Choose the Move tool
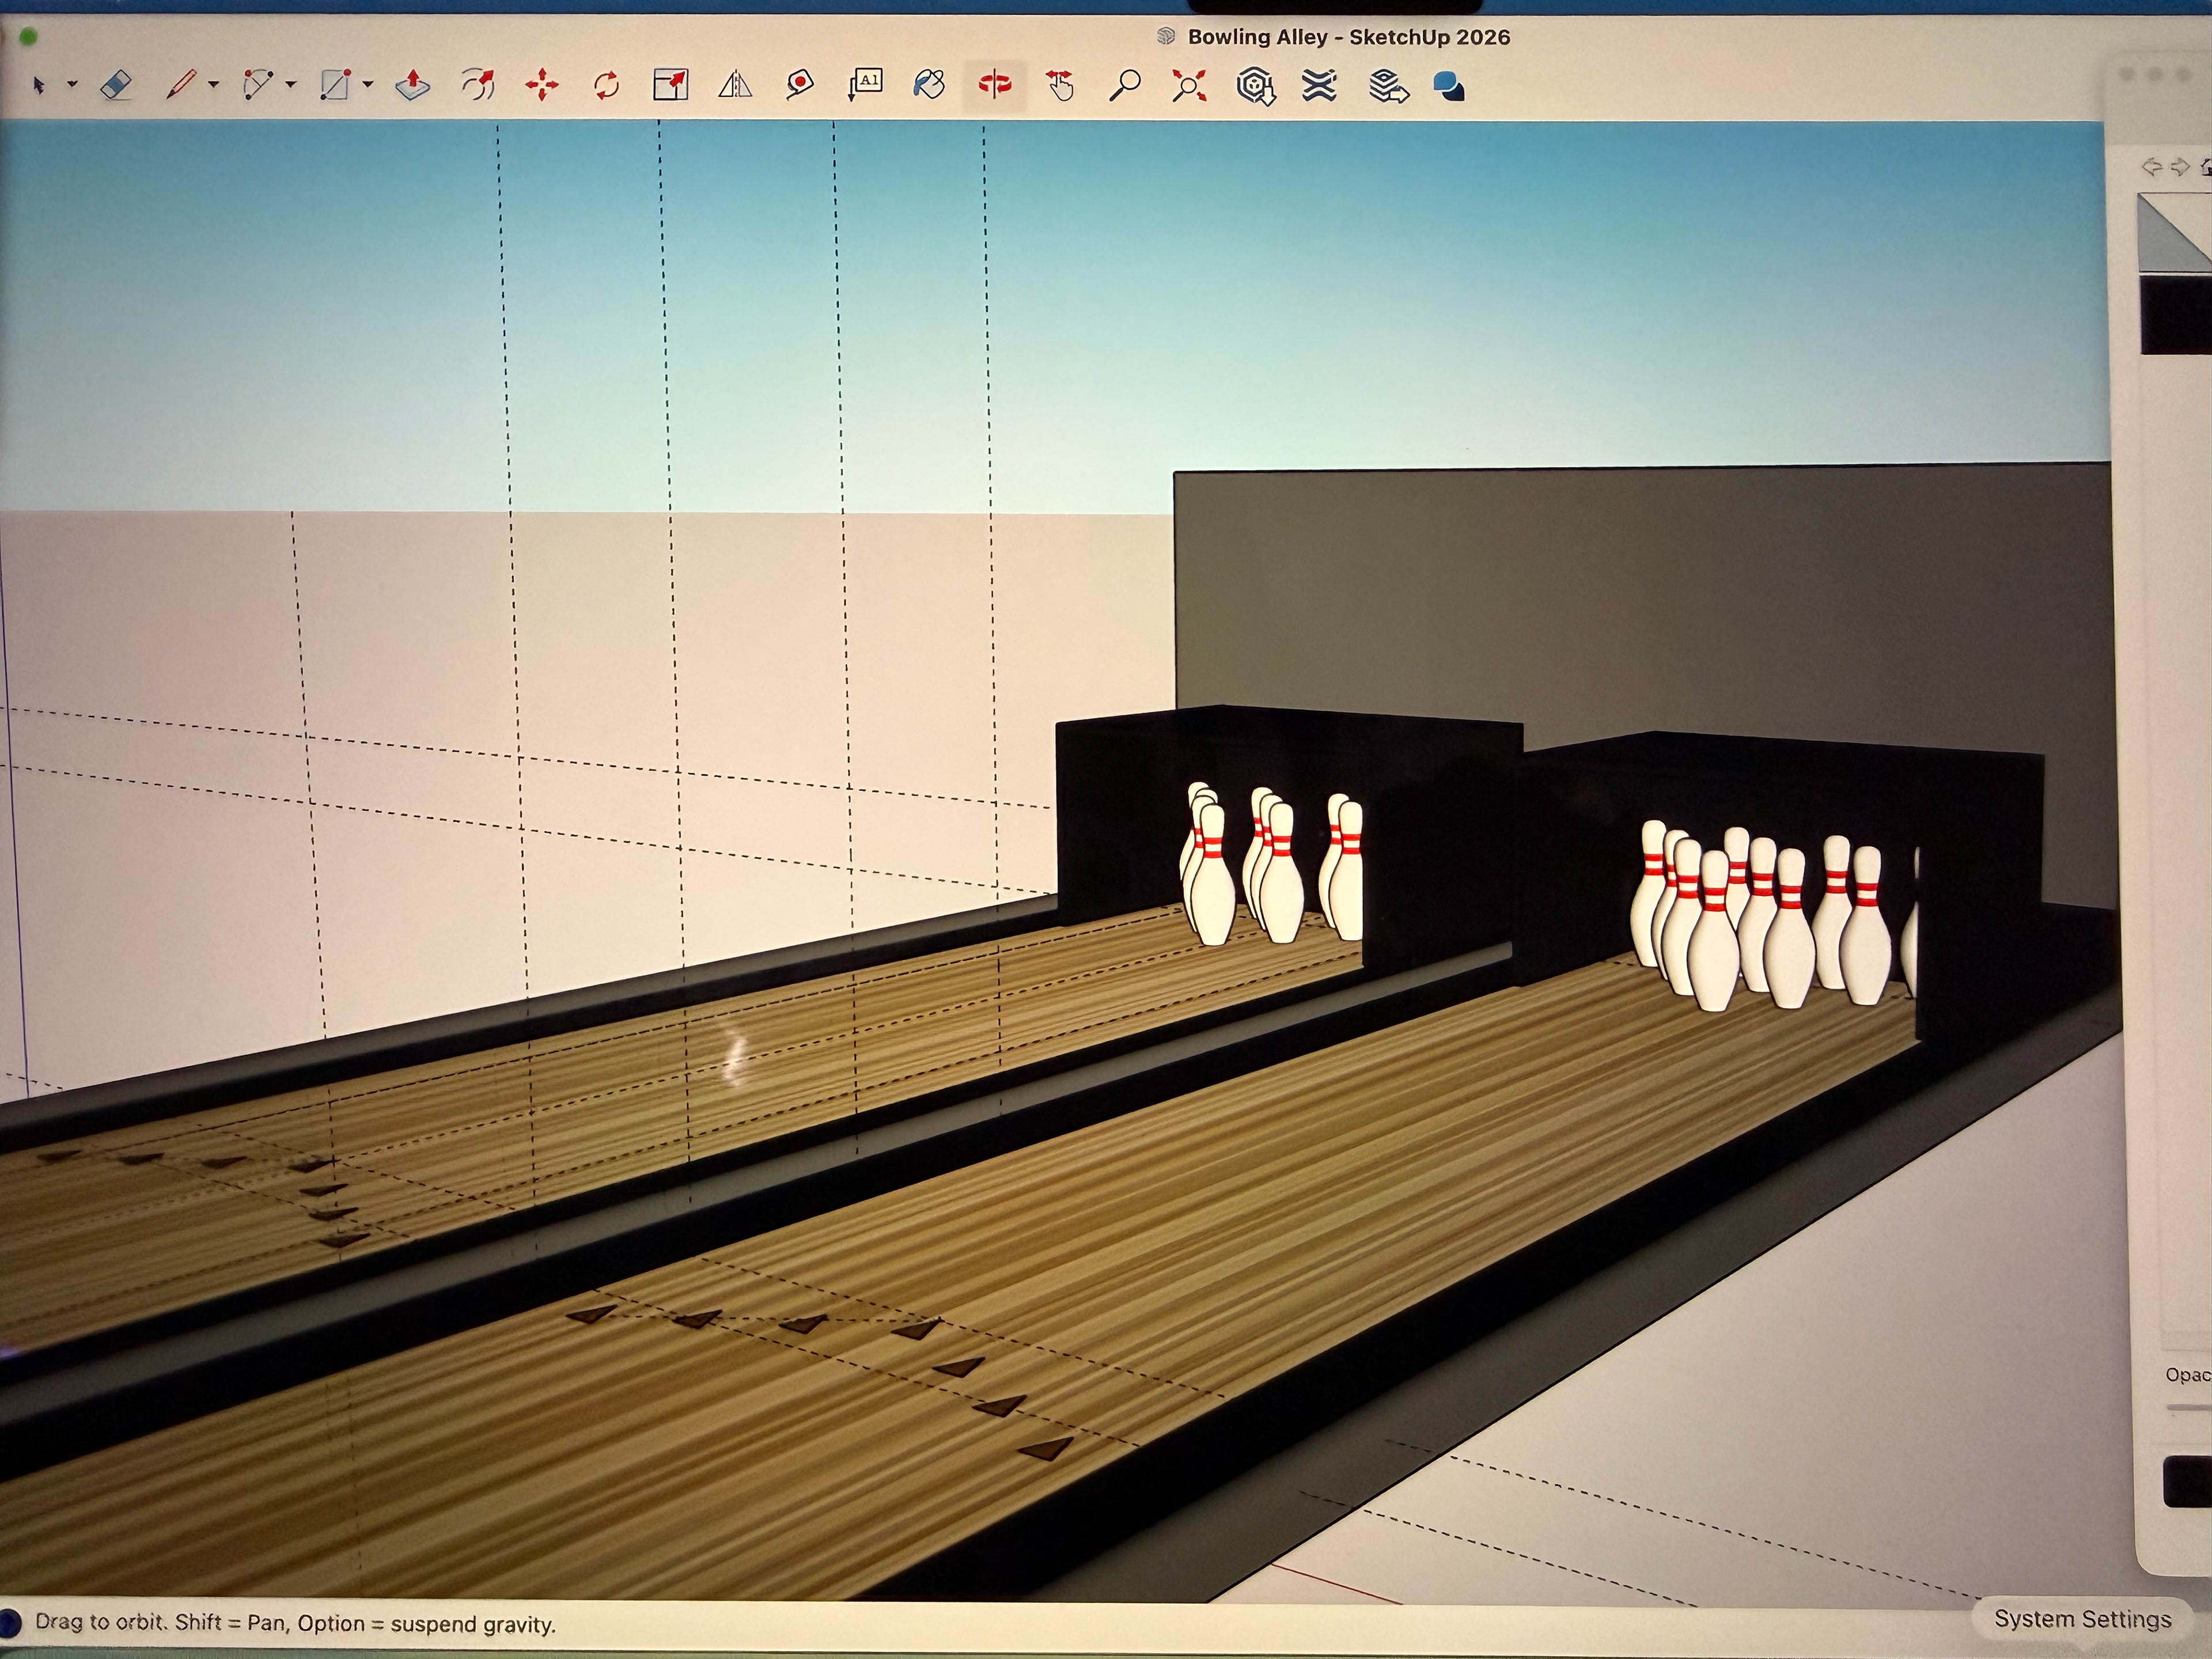Screen dimensions: 2212x1659 541,86
